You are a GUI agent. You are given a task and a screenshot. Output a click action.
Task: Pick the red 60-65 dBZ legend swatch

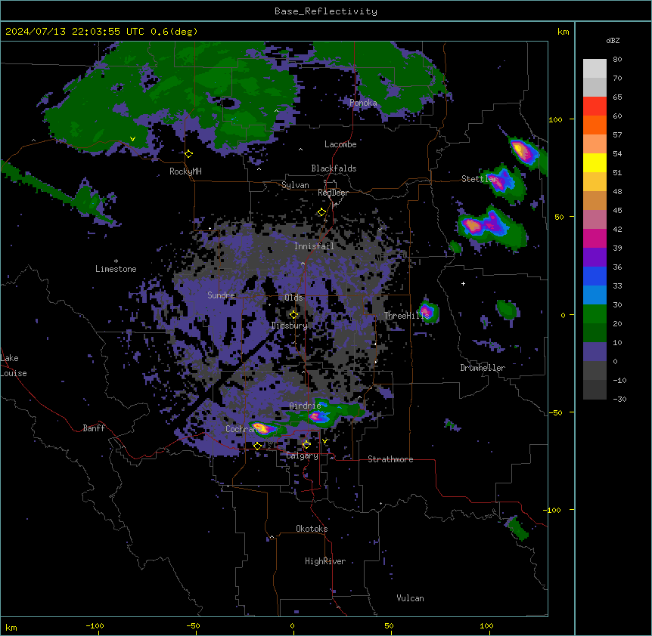(595, 107)
